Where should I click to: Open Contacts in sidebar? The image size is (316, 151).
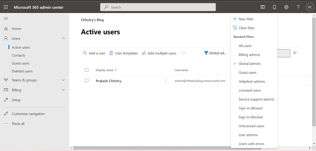(x=18, y=55)
